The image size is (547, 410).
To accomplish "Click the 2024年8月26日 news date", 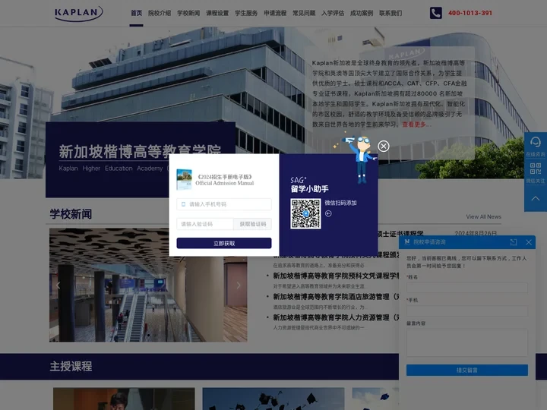I will pyautogui.click(x=476, y=234).
